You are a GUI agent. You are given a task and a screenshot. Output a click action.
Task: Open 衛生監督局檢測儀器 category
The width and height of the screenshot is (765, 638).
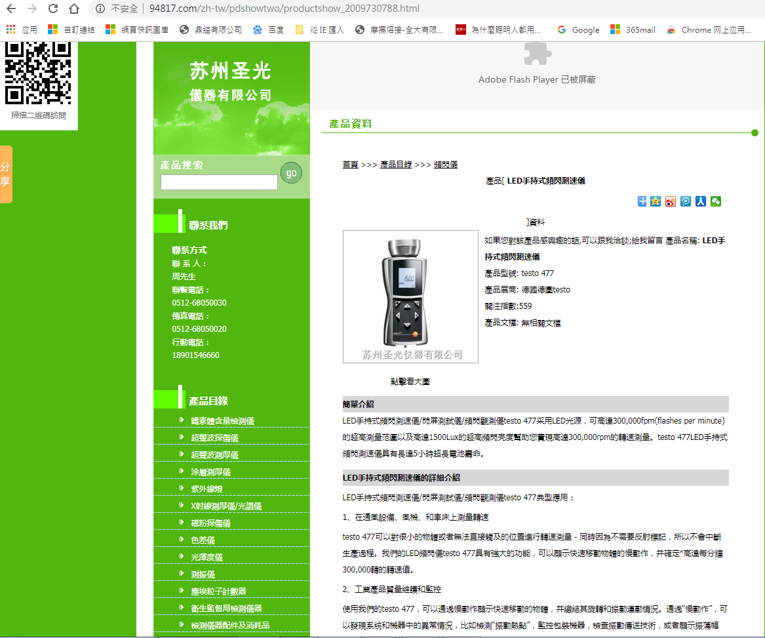pos(226,608)
